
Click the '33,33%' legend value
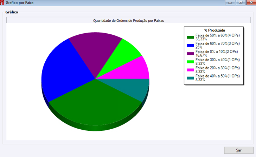pyautogui.click(x=201, y=39)
